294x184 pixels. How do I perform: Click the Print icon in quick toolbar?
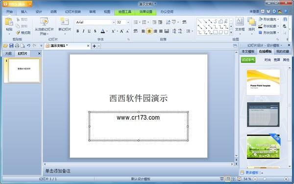[x=17, y=46]
